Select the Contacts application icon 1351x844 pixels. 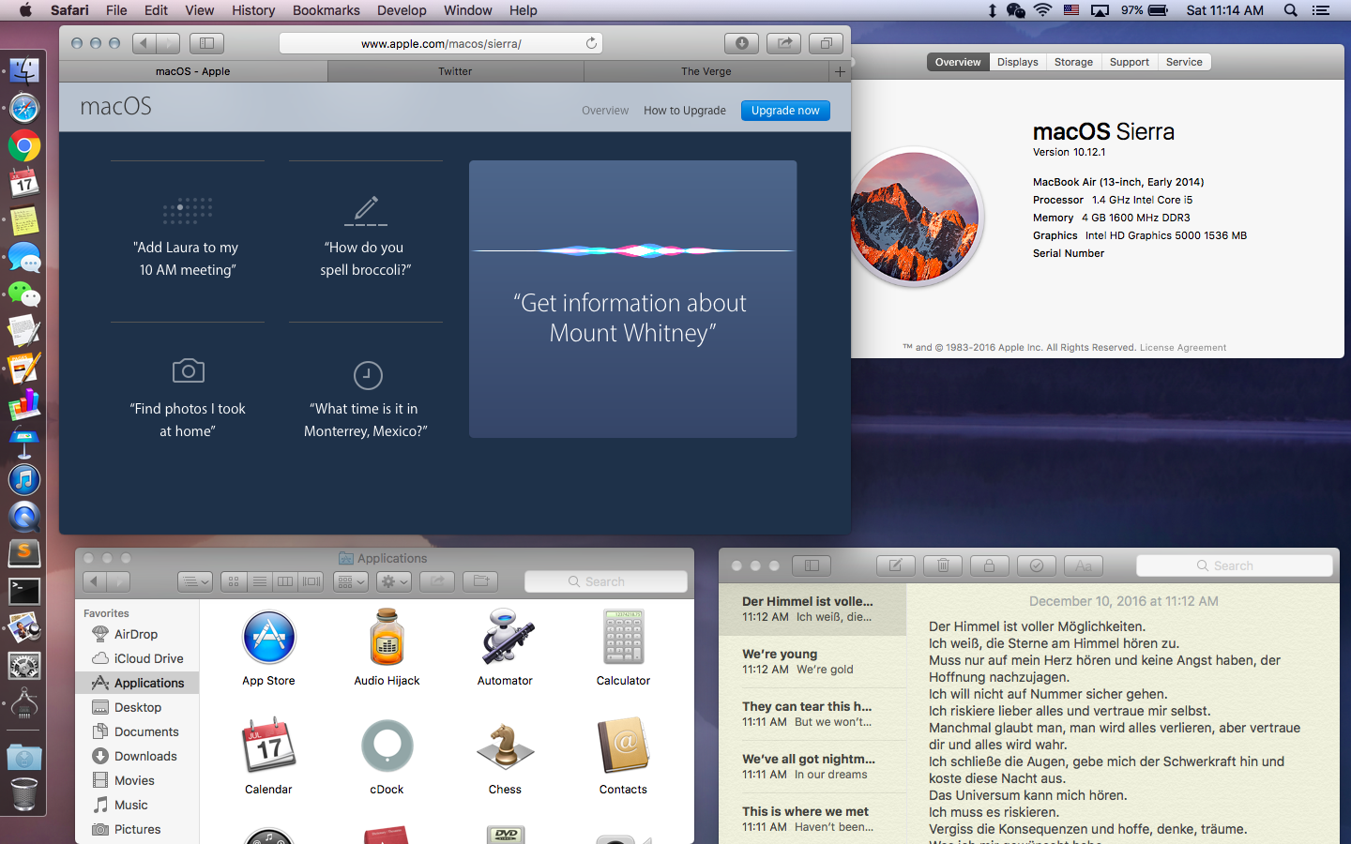(x=623, y=746)
